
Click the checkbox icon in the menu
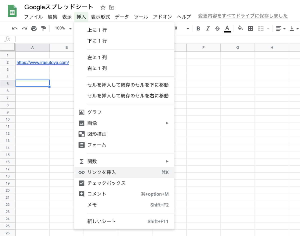click(81, 183)
